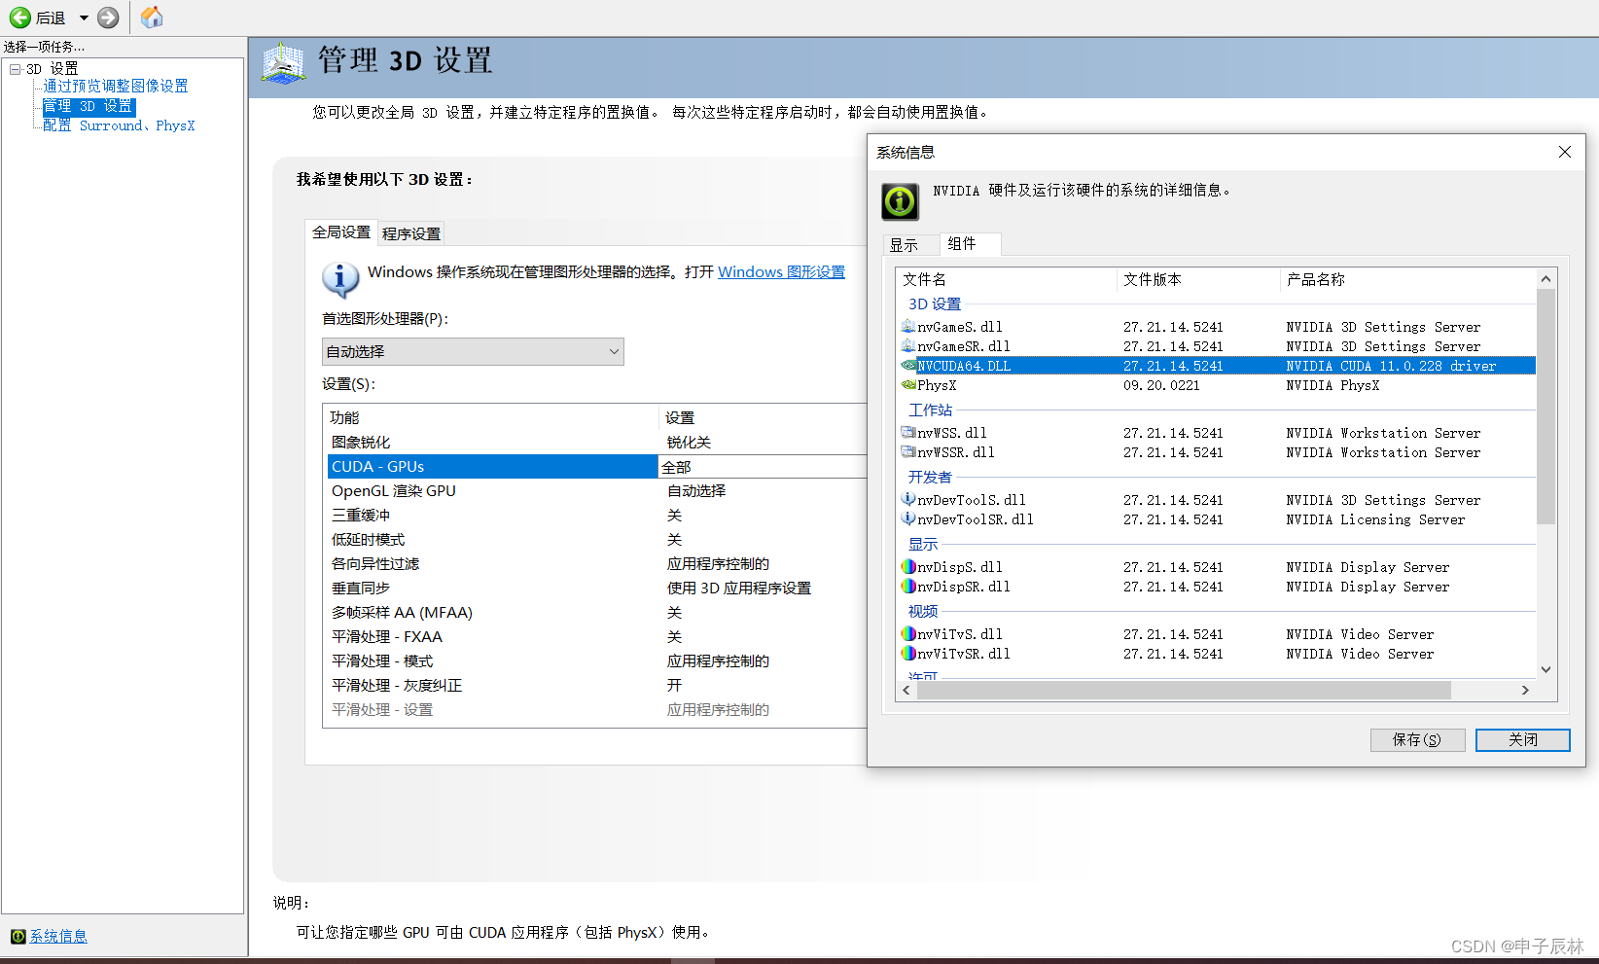Viewport: 1599px width, 964px height.
Task: Click the 文件版本 column header
Action: (x=1198, y=279)
